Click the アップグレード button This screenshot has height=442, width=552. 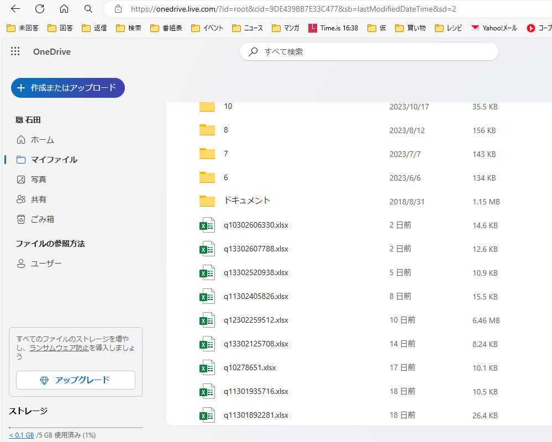76,380
